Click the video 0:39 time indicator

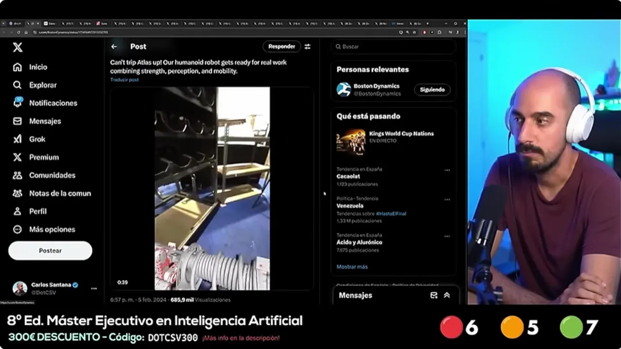[122, 283]
